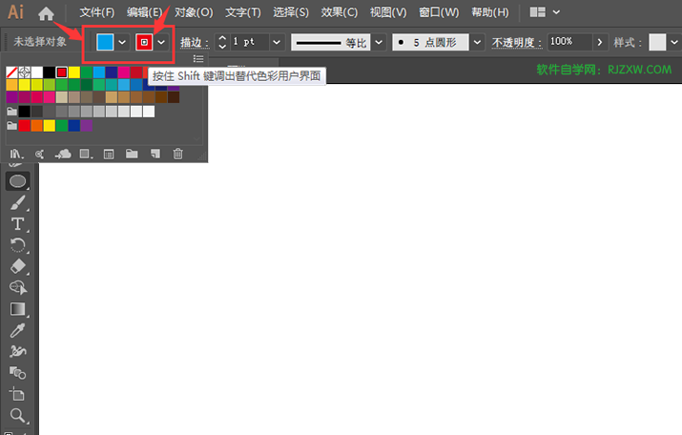The height and width of the screenshot is (435, 682).
Task: Open the 5 点圆形 brush definition dropdown
Action: point(477,42)
